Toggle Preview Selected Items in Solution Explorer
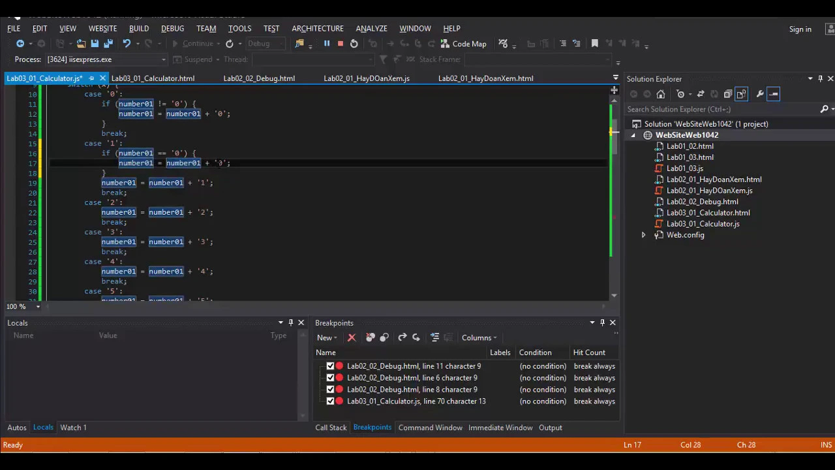835x470 pixels. [774, 94]
